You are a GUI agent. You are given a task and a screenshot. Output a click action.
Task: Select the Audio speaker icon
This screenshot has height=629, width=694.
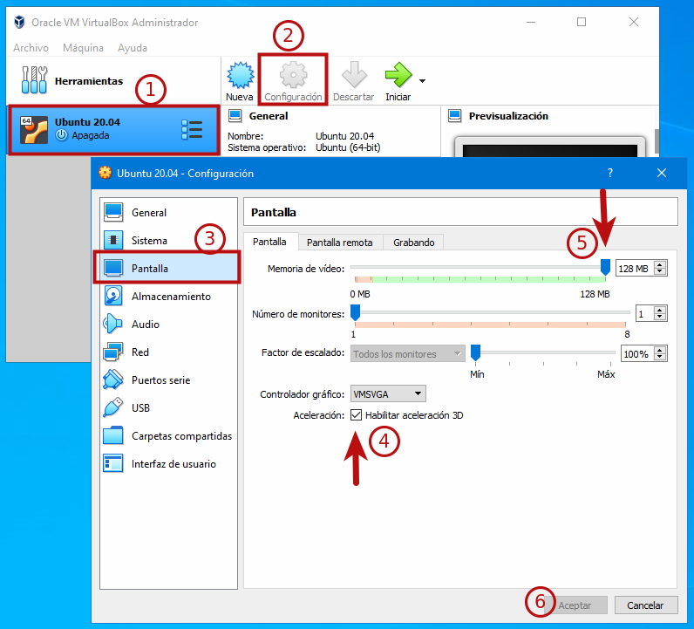112,324
